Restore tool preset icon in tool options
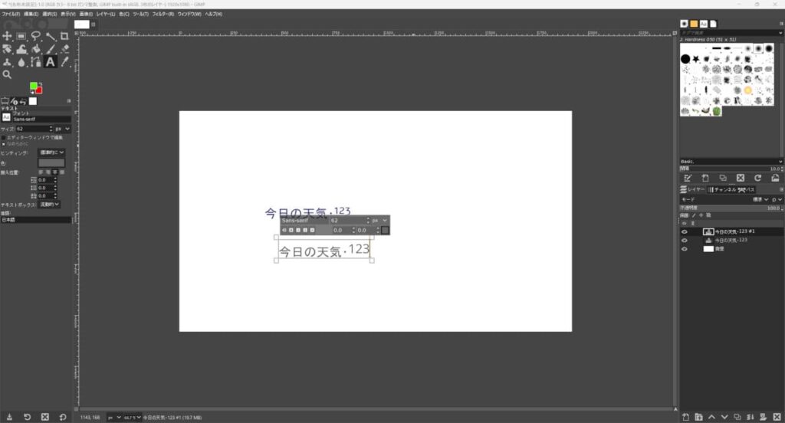 [x=27, y=417]
